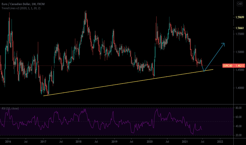
Task: Click the 2017 label on time axis
Action: (43, 142)
